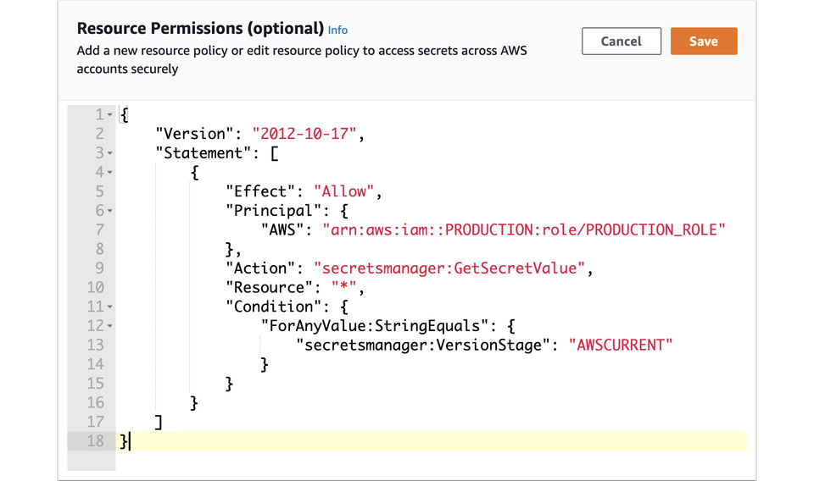Click the secretsmanager:GetSecretValue action string

449,268
